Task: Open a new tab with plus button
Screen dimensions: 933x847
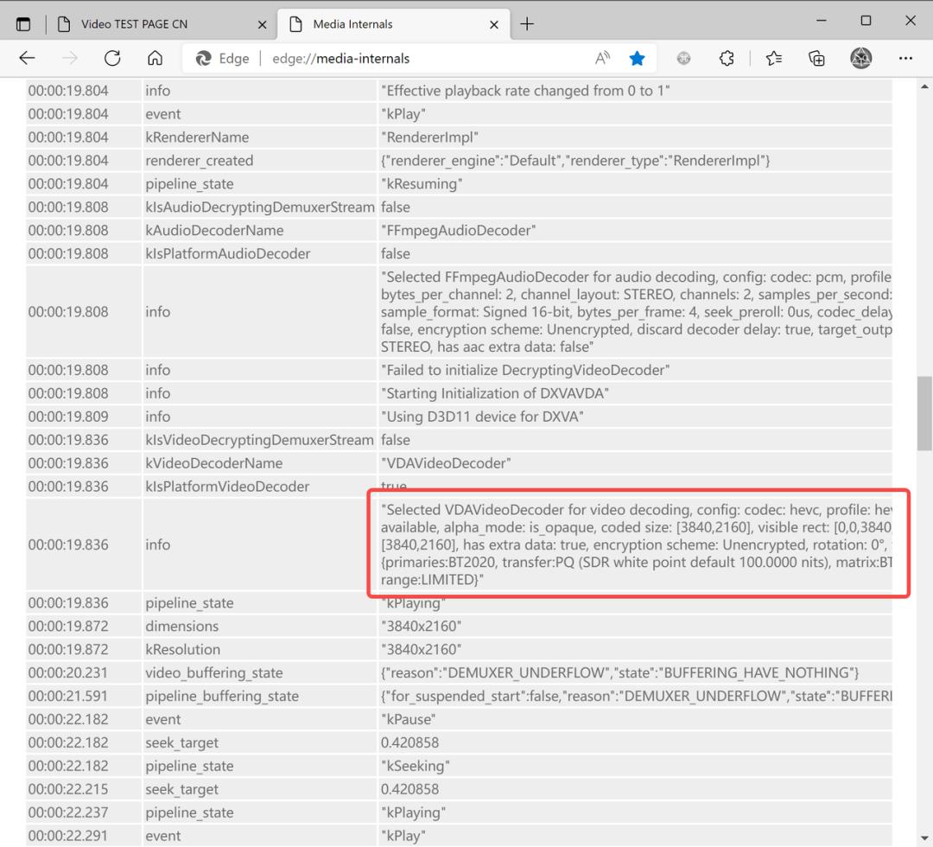Action: 527,23
